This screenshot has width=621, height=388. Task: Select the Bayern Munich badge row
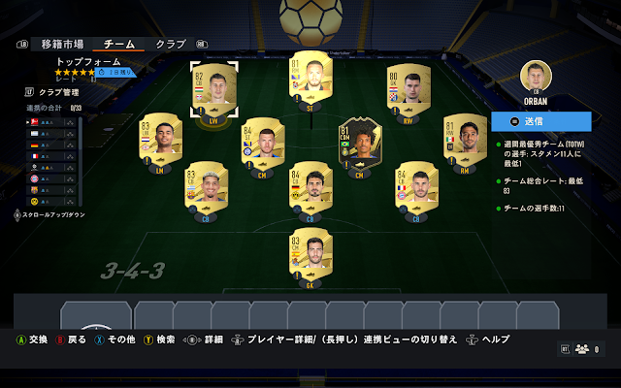pyautogui.click(x=50, y=178)
